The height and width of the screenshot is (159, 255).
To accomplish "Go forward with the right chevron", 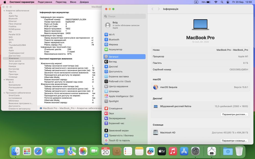I will click(x=159, y=9).
